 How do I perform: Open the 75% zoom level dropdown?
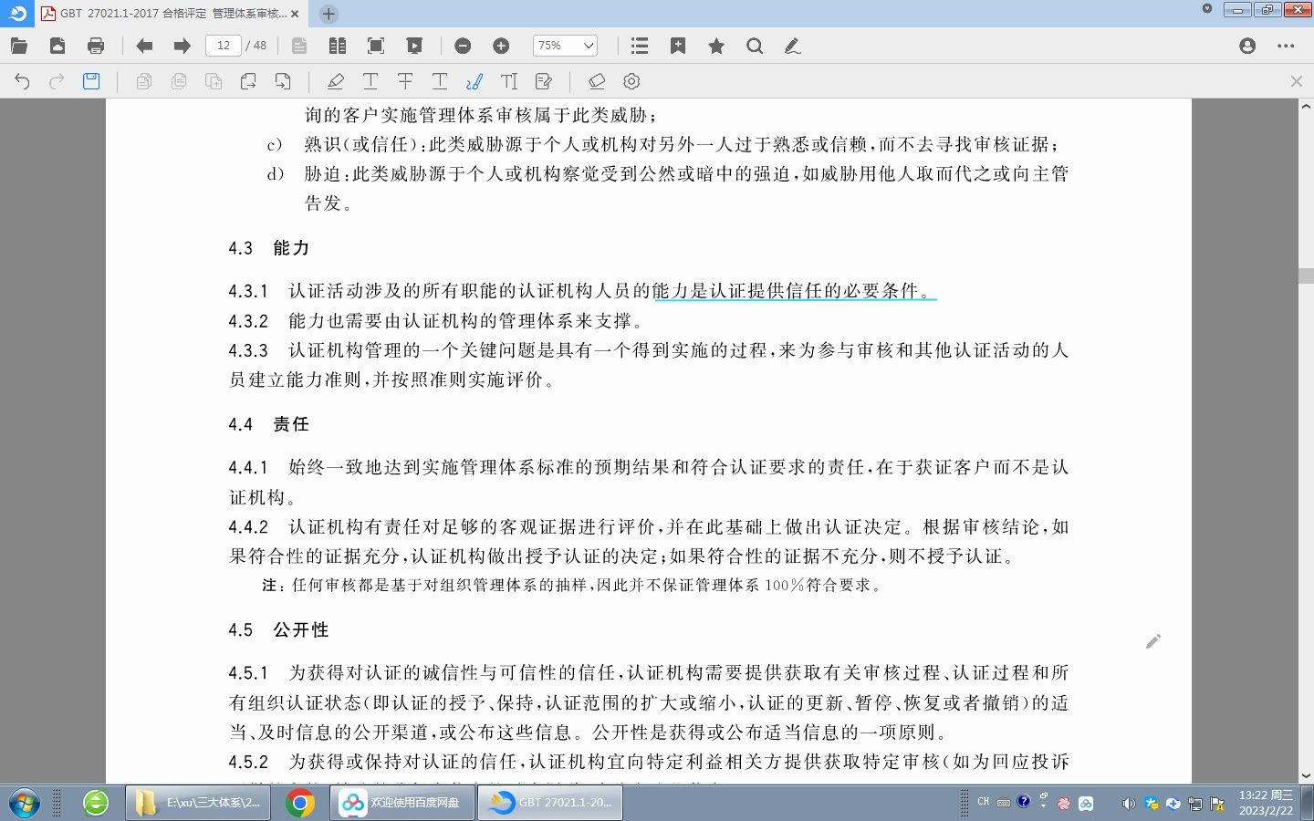point(565,46)
